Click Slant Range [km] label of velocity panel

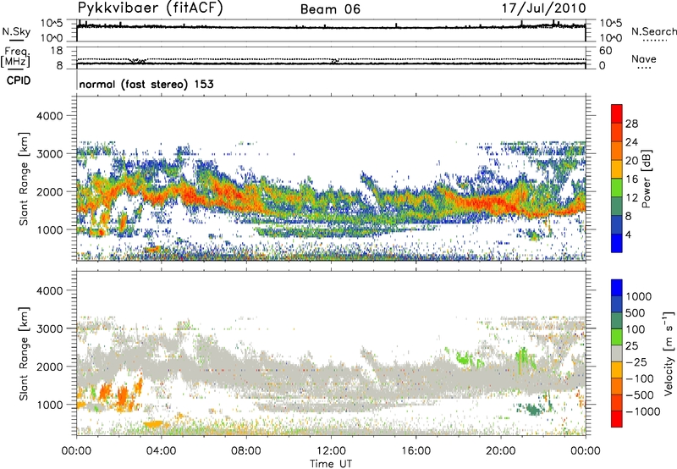click(x=24, y=353)
